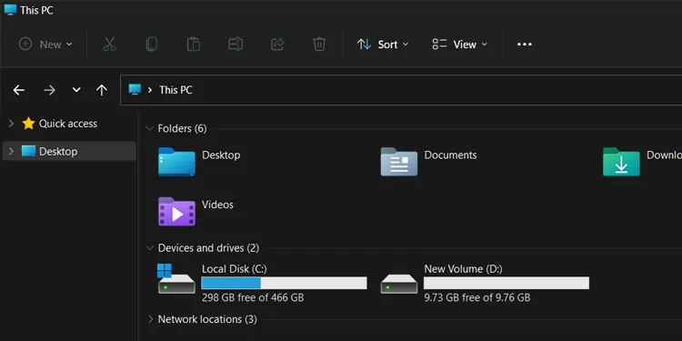Image resolution: width=682 pixels, height=341 pixels.
Task: Open the Videos folder icon
Action: [176, 211]
